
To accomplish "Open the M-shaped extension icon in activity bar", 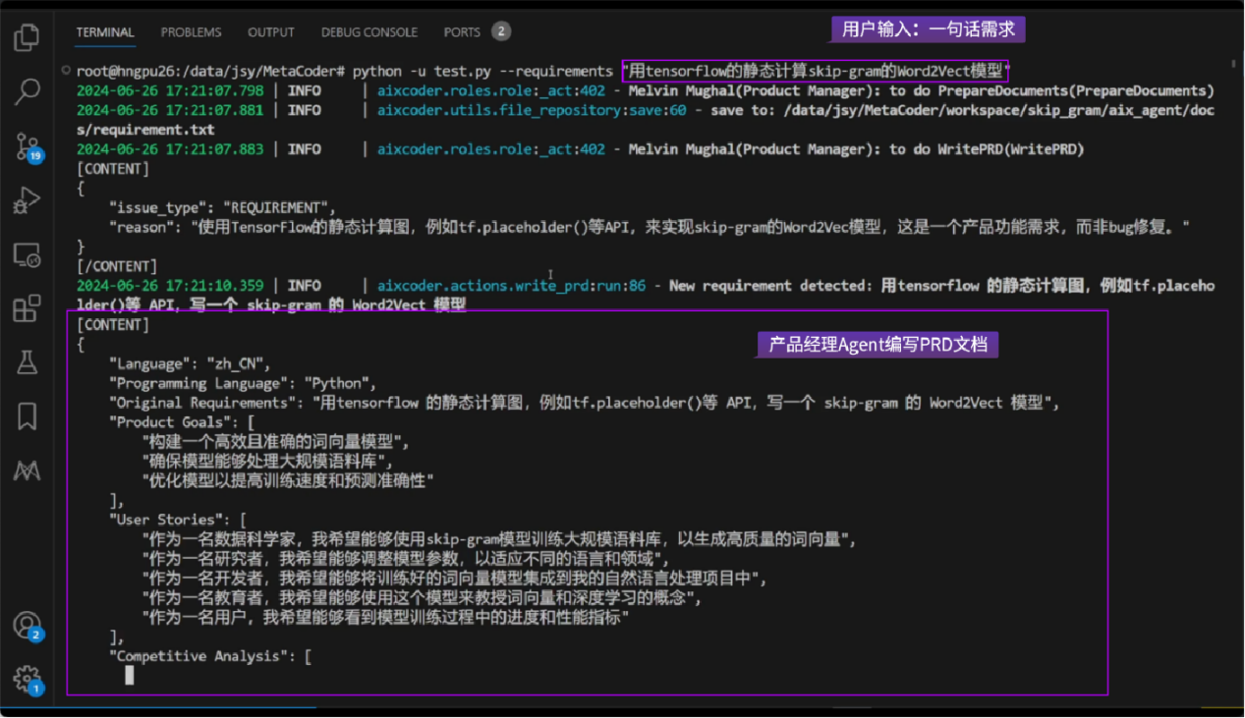I will click(27, 470).
